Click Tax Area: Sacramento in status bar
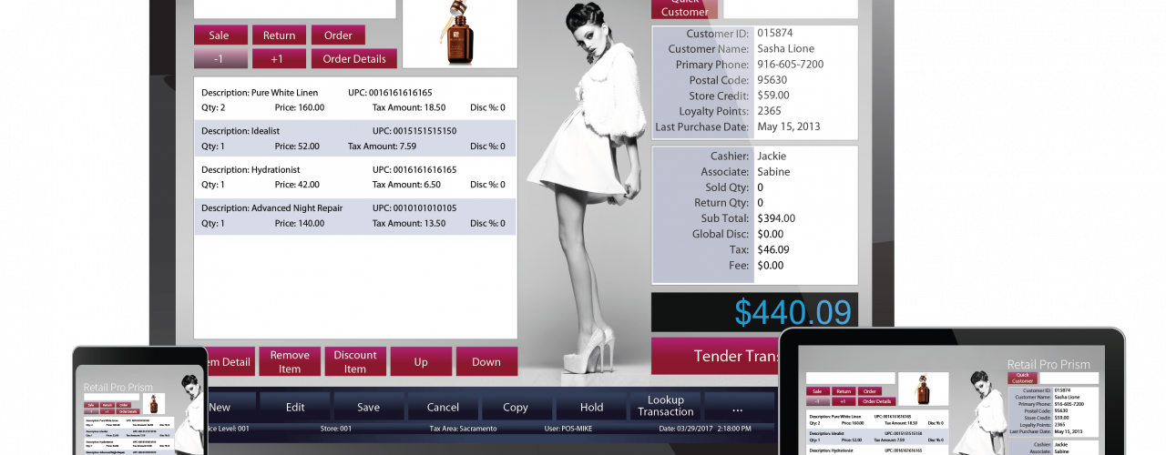The height and width of the screenshot is (455, 1166). pyautogui.click(x=463, y=429)
